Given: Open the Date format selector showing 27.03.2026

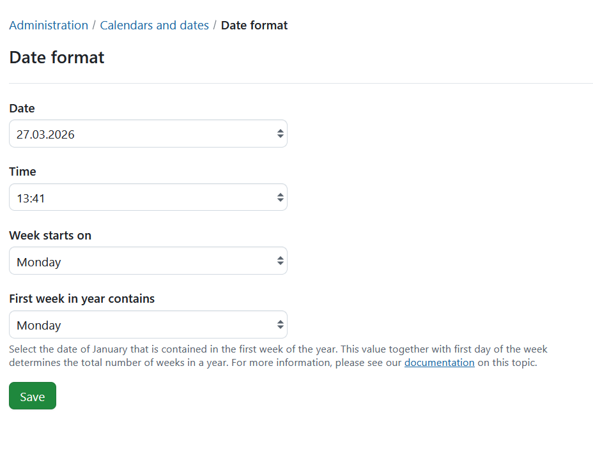Looking at the screenshot, I should [148, 133].
